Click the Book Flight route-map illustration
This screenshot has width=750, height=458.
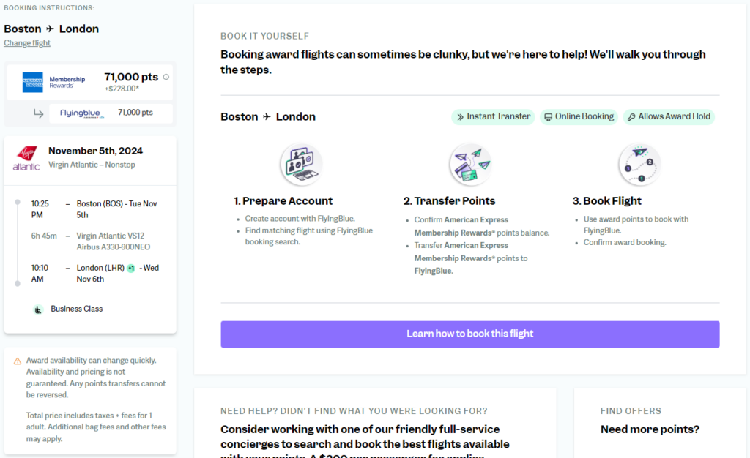(x=639, y=165)
